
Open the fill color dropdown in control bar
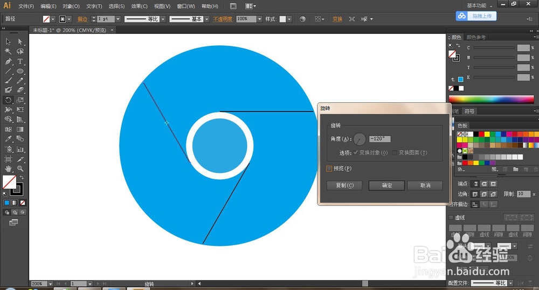(x=53, y=19)
